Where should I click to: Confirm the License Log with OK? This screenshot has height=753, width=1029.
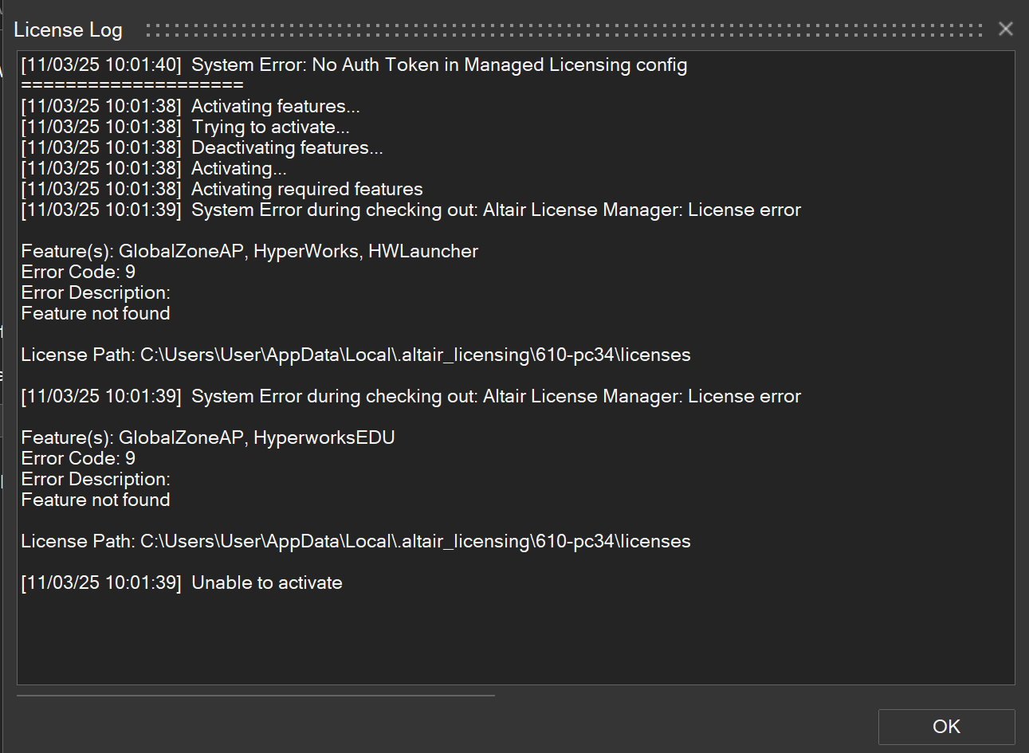pyautogui.click(x=946, y=727)
